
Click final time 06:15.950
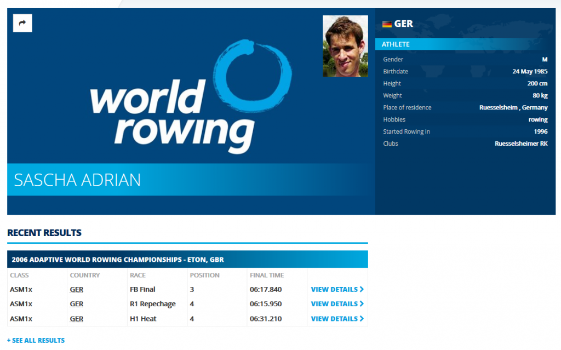266,304
